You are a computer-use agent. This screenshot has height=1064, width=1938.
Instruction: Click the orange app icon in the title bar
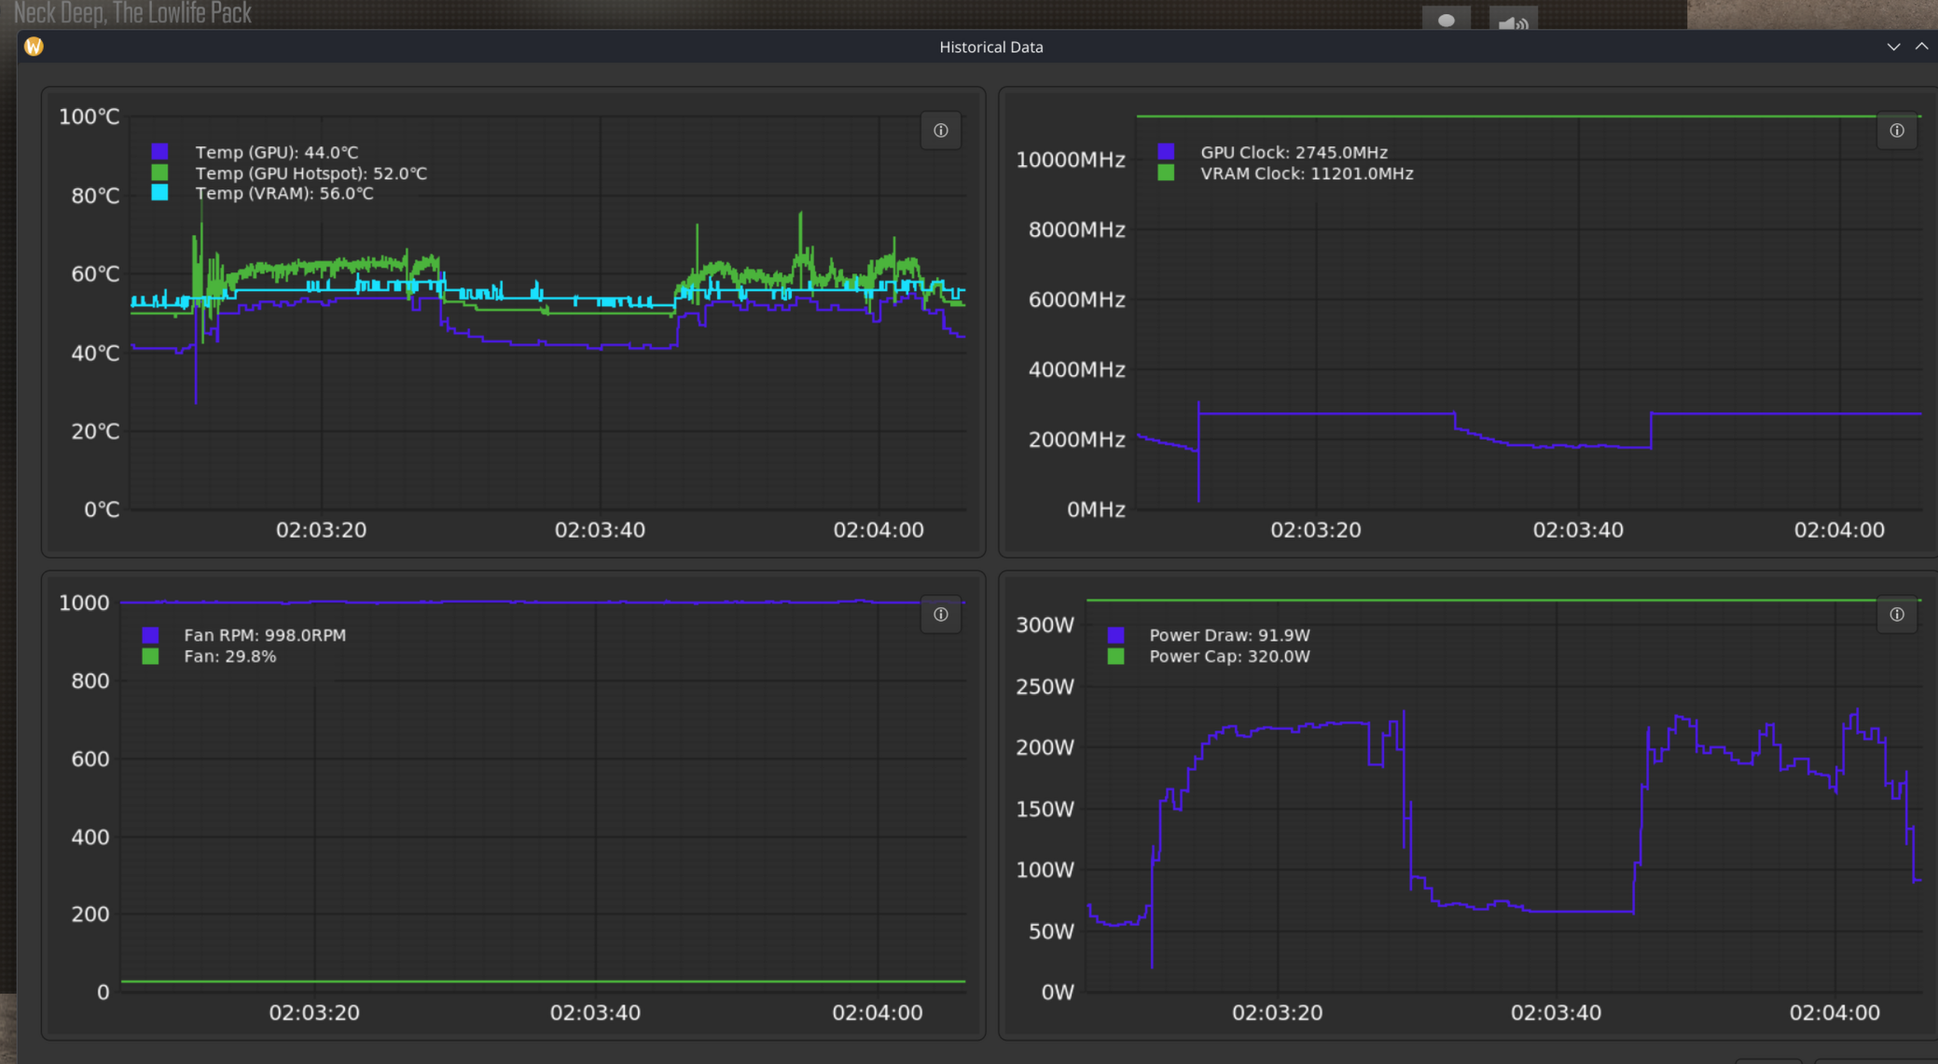point(34,47)
